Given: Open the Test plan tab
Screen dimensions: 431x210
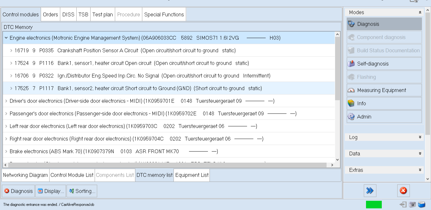Looking at the screenshot, I should (102, 15).
